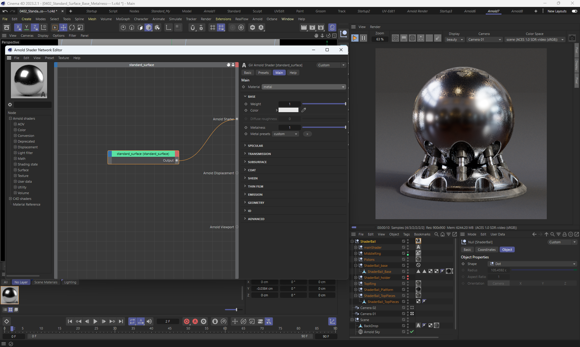Select the Move tool in toolbar

(x=63, y=27)
